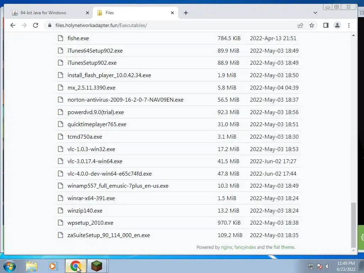Click the page scrollbar thumb

tap(353, 225)
